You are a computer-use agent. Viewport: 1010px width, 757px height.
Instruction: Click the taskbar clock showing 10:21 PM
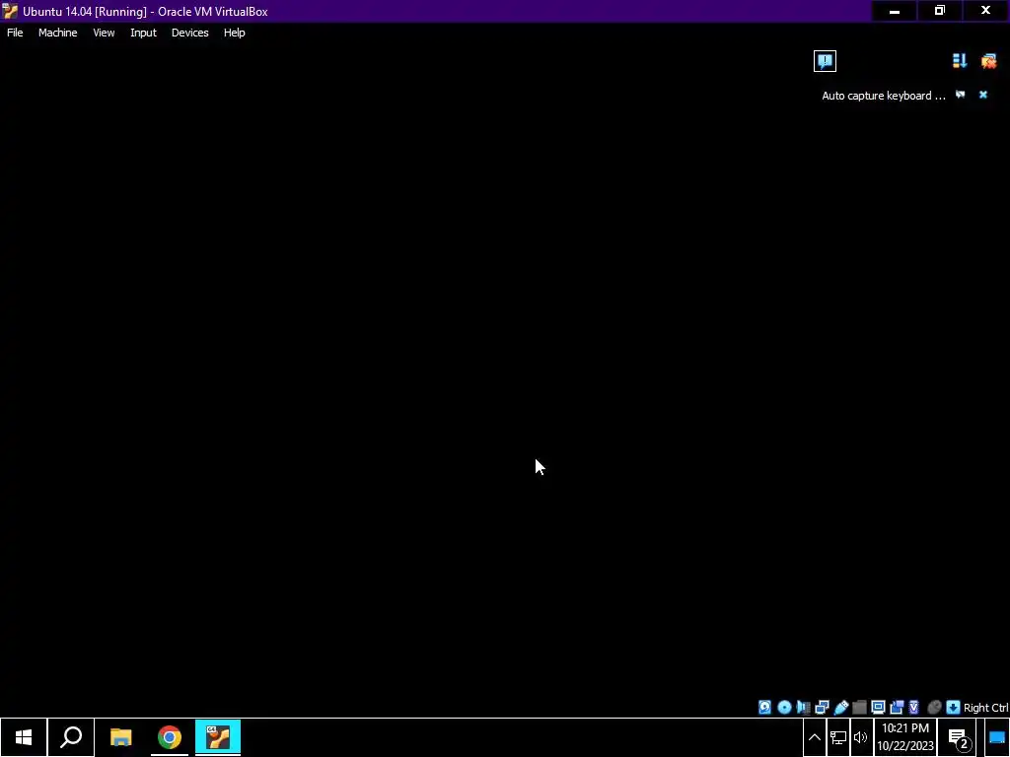tap(905, 737)
